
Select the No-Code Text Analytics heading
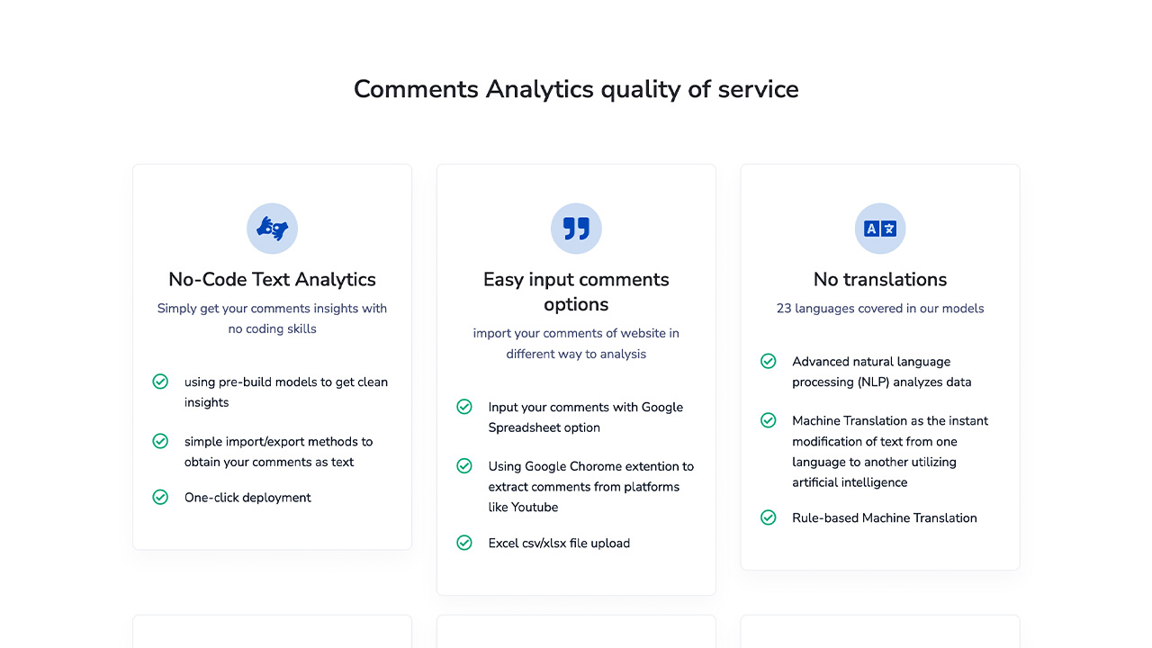[272, 279]
